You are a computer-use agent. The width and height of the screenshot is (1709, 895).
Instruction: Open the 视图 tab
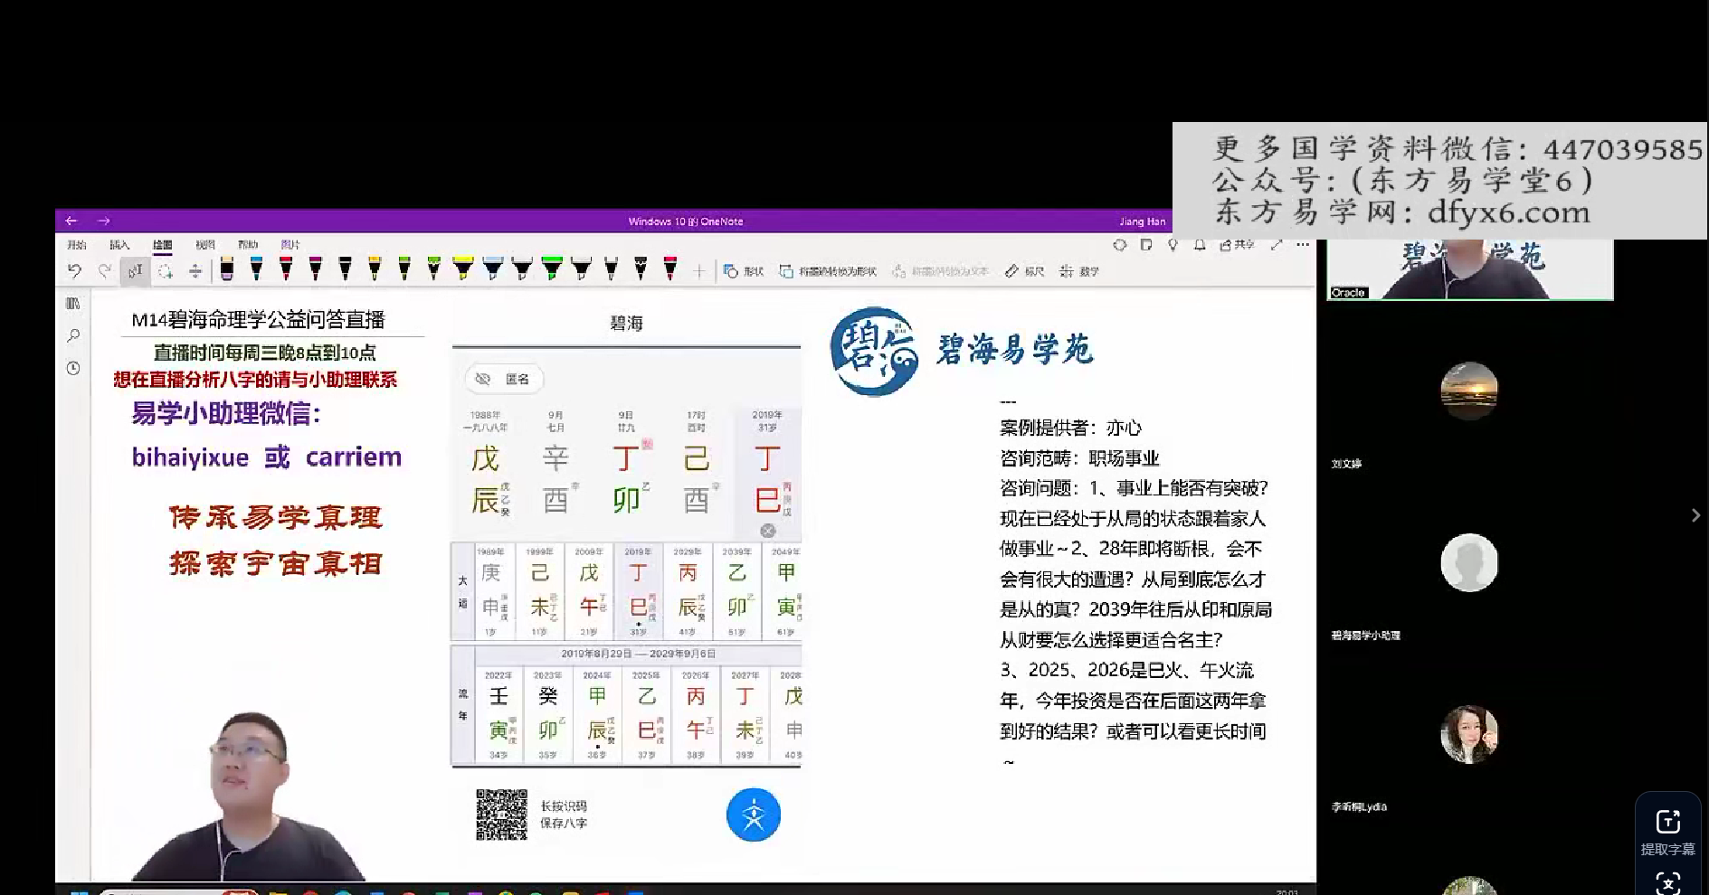205,245
